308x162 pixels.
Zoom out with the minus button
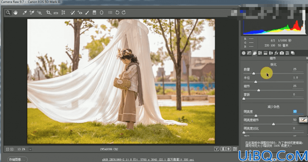[7, 149]
